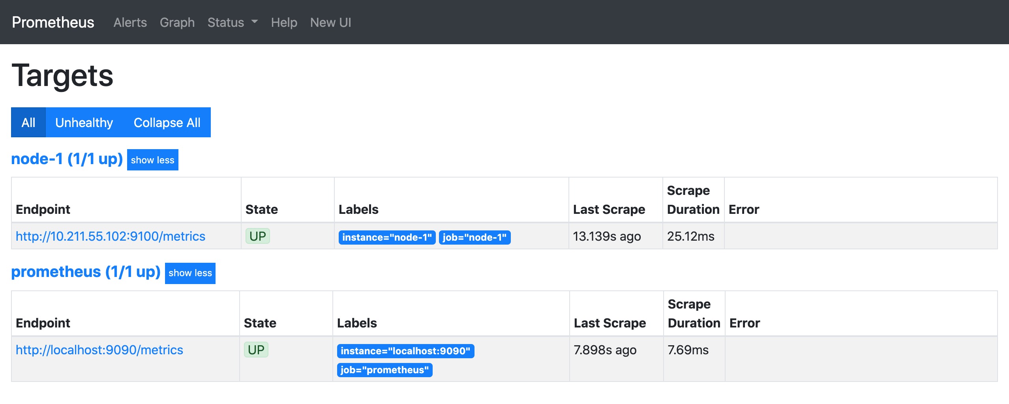The height and width of the screenshot is (404, 1009).
Task: Open the node-1 (1/1 up) heading link
Action: click(x=67, y=159)
